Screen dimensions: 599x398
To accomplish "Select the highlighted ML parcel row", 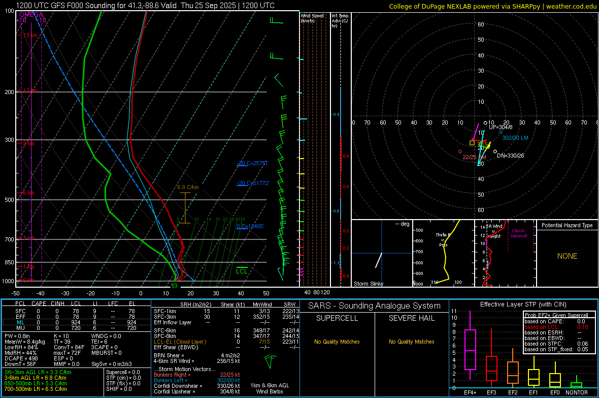I will 76,322.
